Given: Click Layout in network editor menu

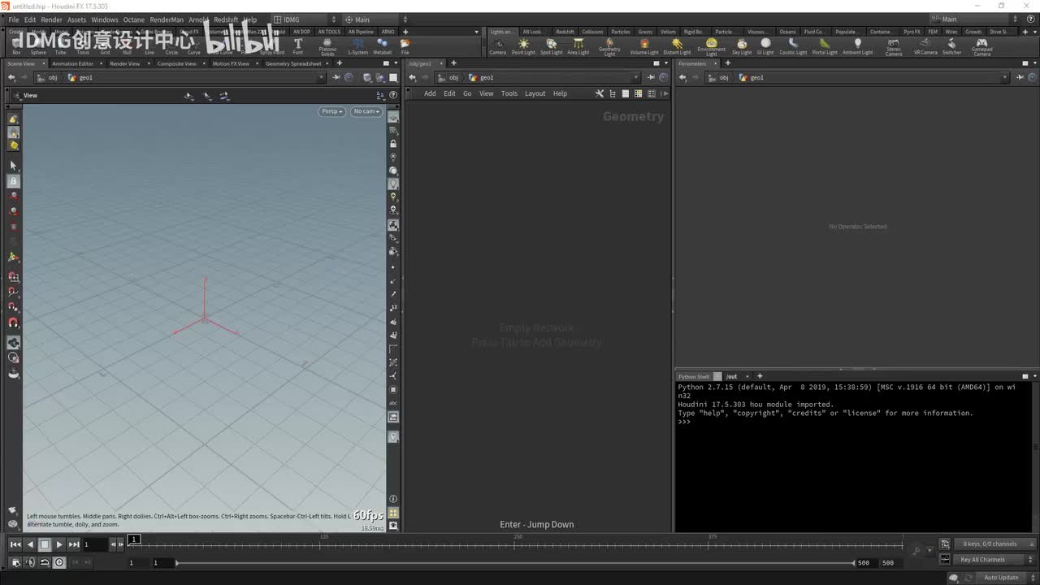Looking at the screenshot, I should tap(535, 93).
